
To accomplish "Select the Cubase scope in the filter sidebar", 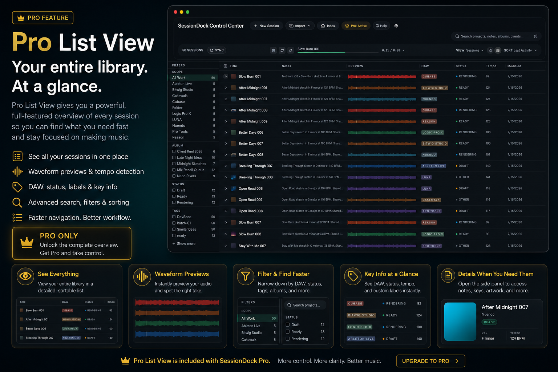I will [194, 102].
